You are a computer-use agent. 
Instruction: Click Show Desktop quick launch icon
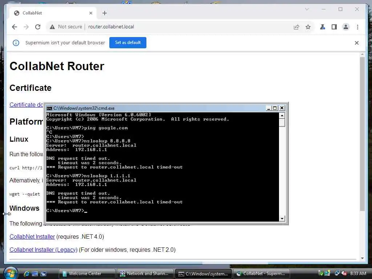tap(35, 274)
